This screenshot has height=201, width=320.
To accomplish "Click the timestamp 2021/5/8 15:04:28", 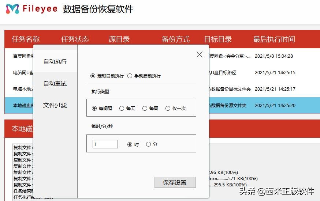I will 274,56.
